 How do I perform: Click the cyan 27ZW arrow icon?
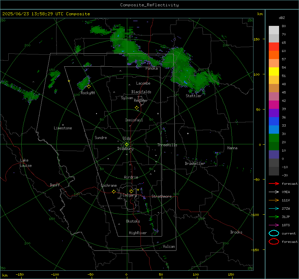[274, 209]
